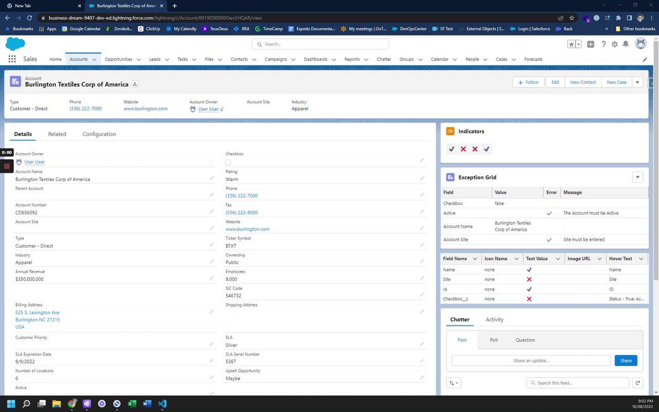Open Excel from the taskbar
Image resolution: width=659 pixels, height=412 pixels.
click(132, 404)
